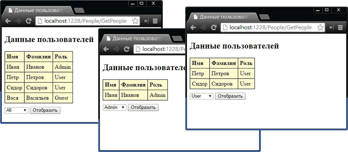Click forward arrow in the left All-filter window

pyautogui.click(x=18, y=21)
